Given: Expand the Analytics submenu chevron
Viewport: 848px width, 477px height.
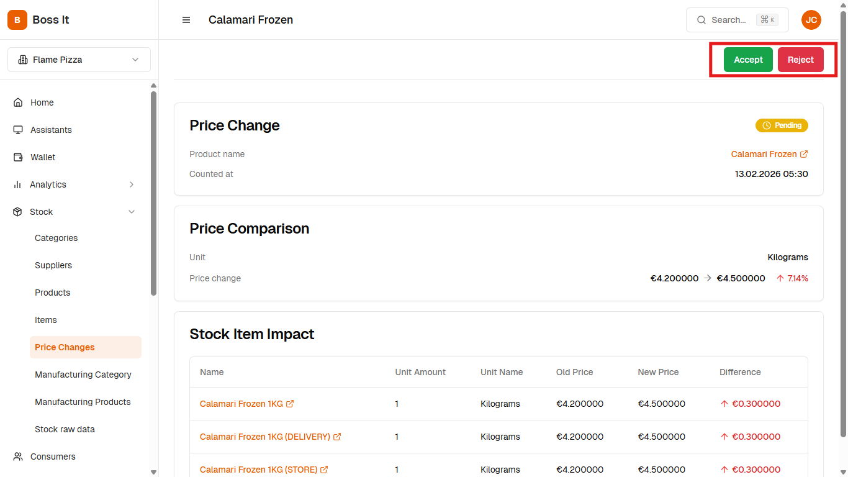Looking at the screenshot, I should 132,184.
